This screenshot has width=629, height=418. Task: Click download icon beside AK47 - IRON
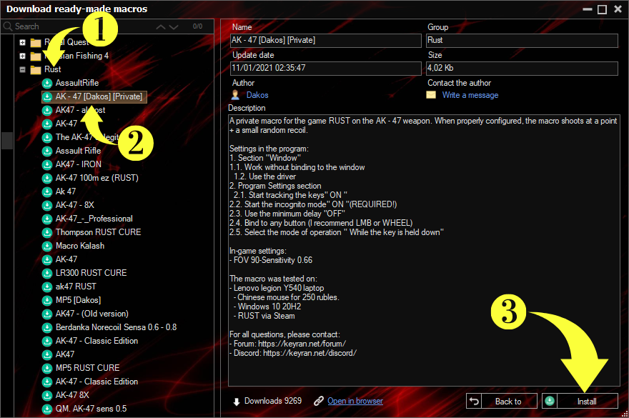click(x=47, y=164)
